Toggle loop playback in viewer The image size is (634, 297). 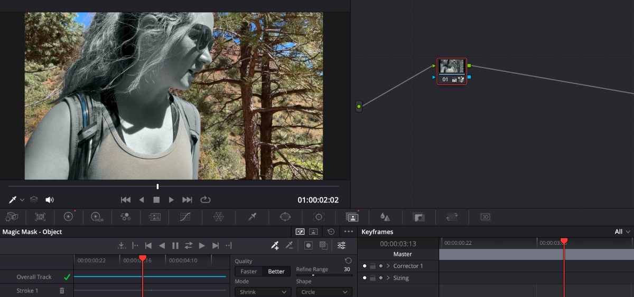click(x=206, y=200)
